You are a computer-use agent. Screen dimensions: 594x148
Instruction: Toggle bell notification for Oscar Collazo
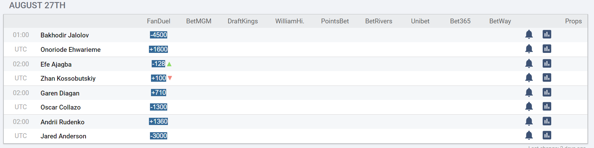pos(529,106)
